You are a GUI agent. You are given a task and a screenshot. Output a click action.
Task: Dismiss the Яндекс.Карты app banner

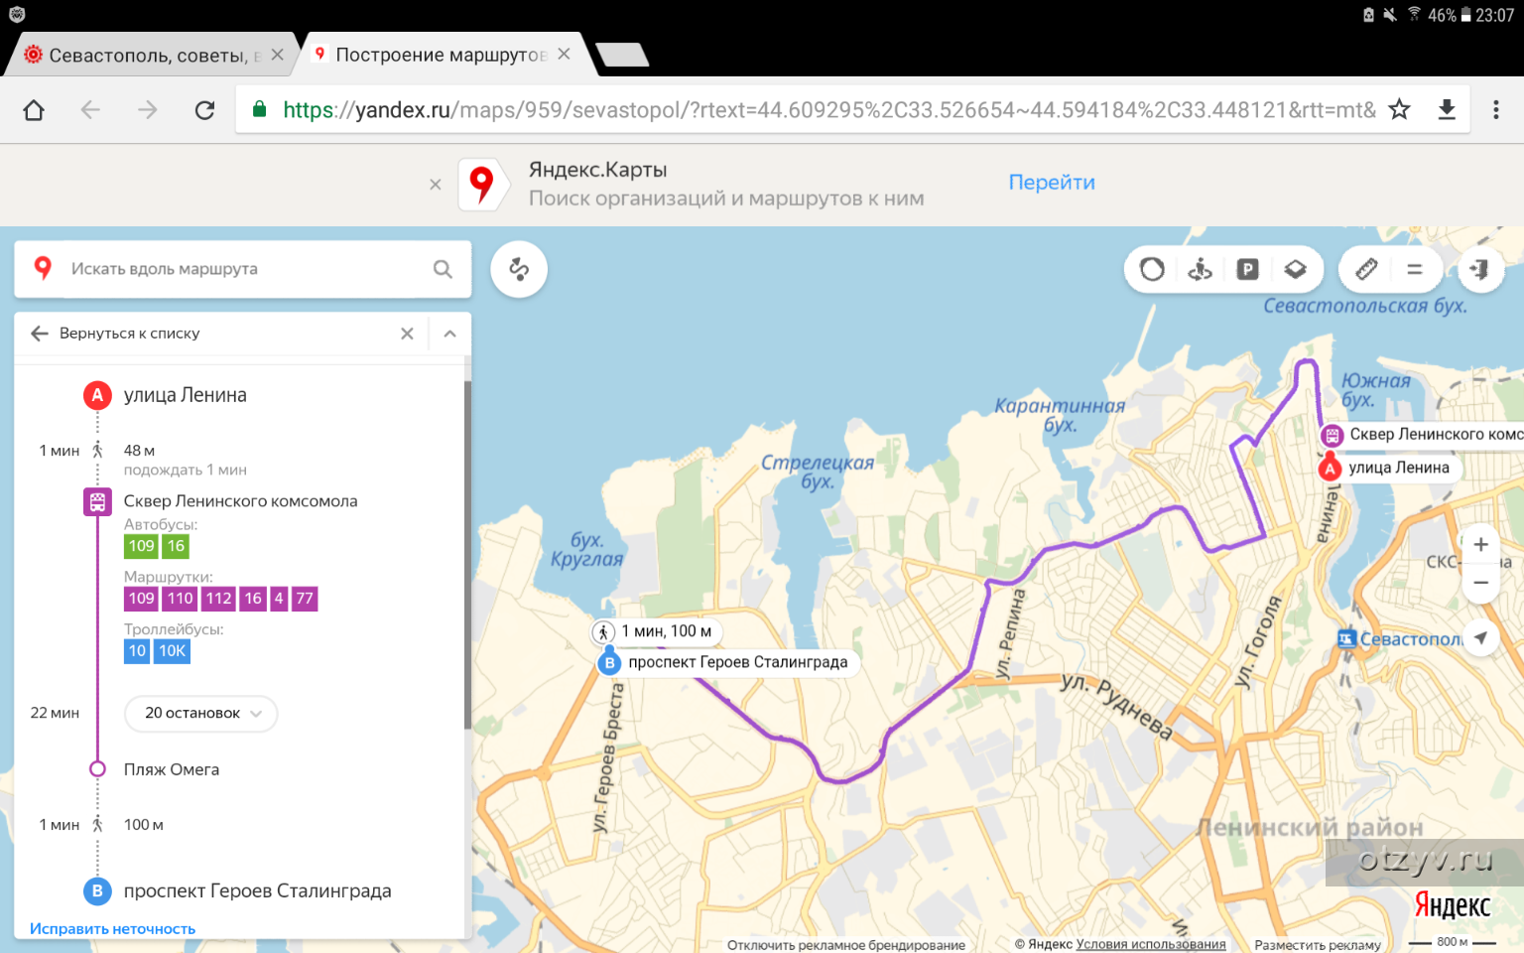(x=436, y=184)
